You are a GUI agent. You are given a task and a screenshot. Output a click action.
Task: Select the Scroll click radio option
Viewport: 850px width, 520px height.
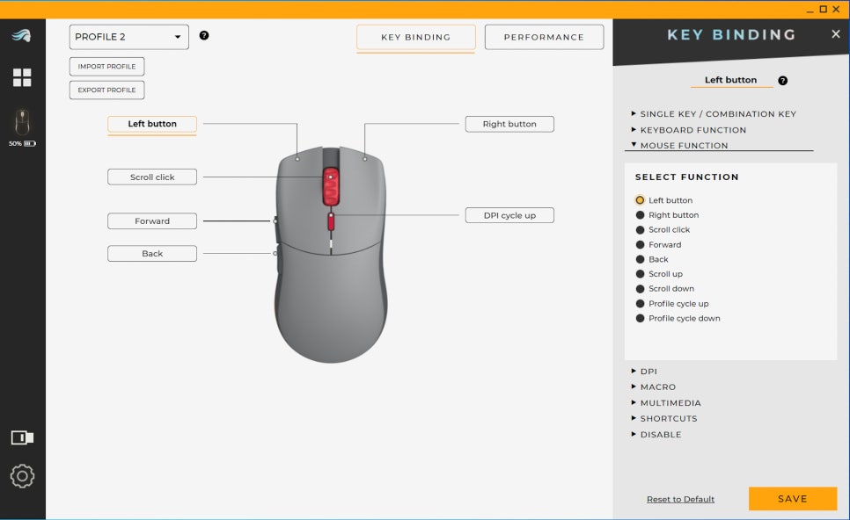(x=641, y=230)
